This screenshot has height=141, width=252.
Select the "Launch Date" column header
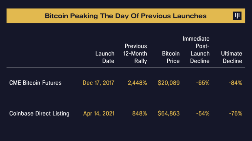105,57
